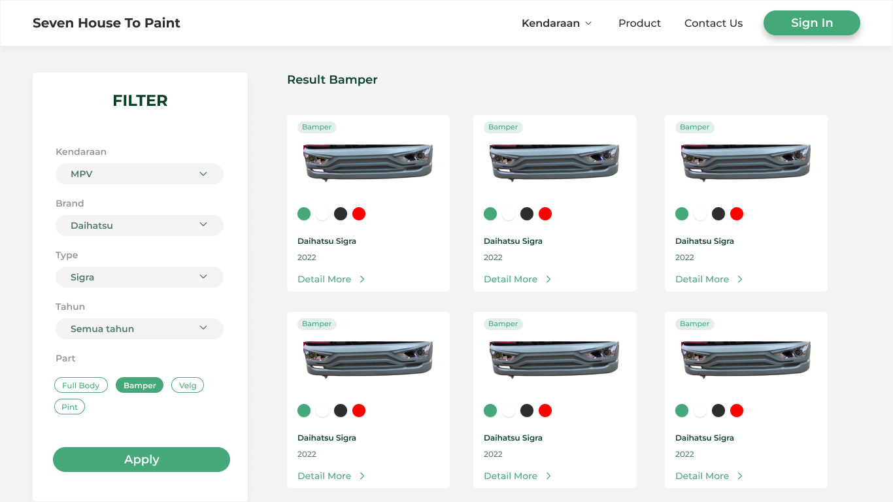
Task: Apply the selected filters
Action: point(141,460)
